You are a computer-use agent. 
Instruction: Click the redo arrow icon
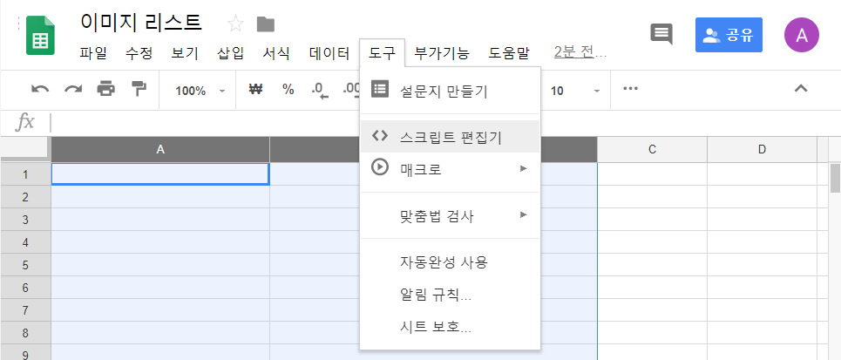(x=73, y=90)
